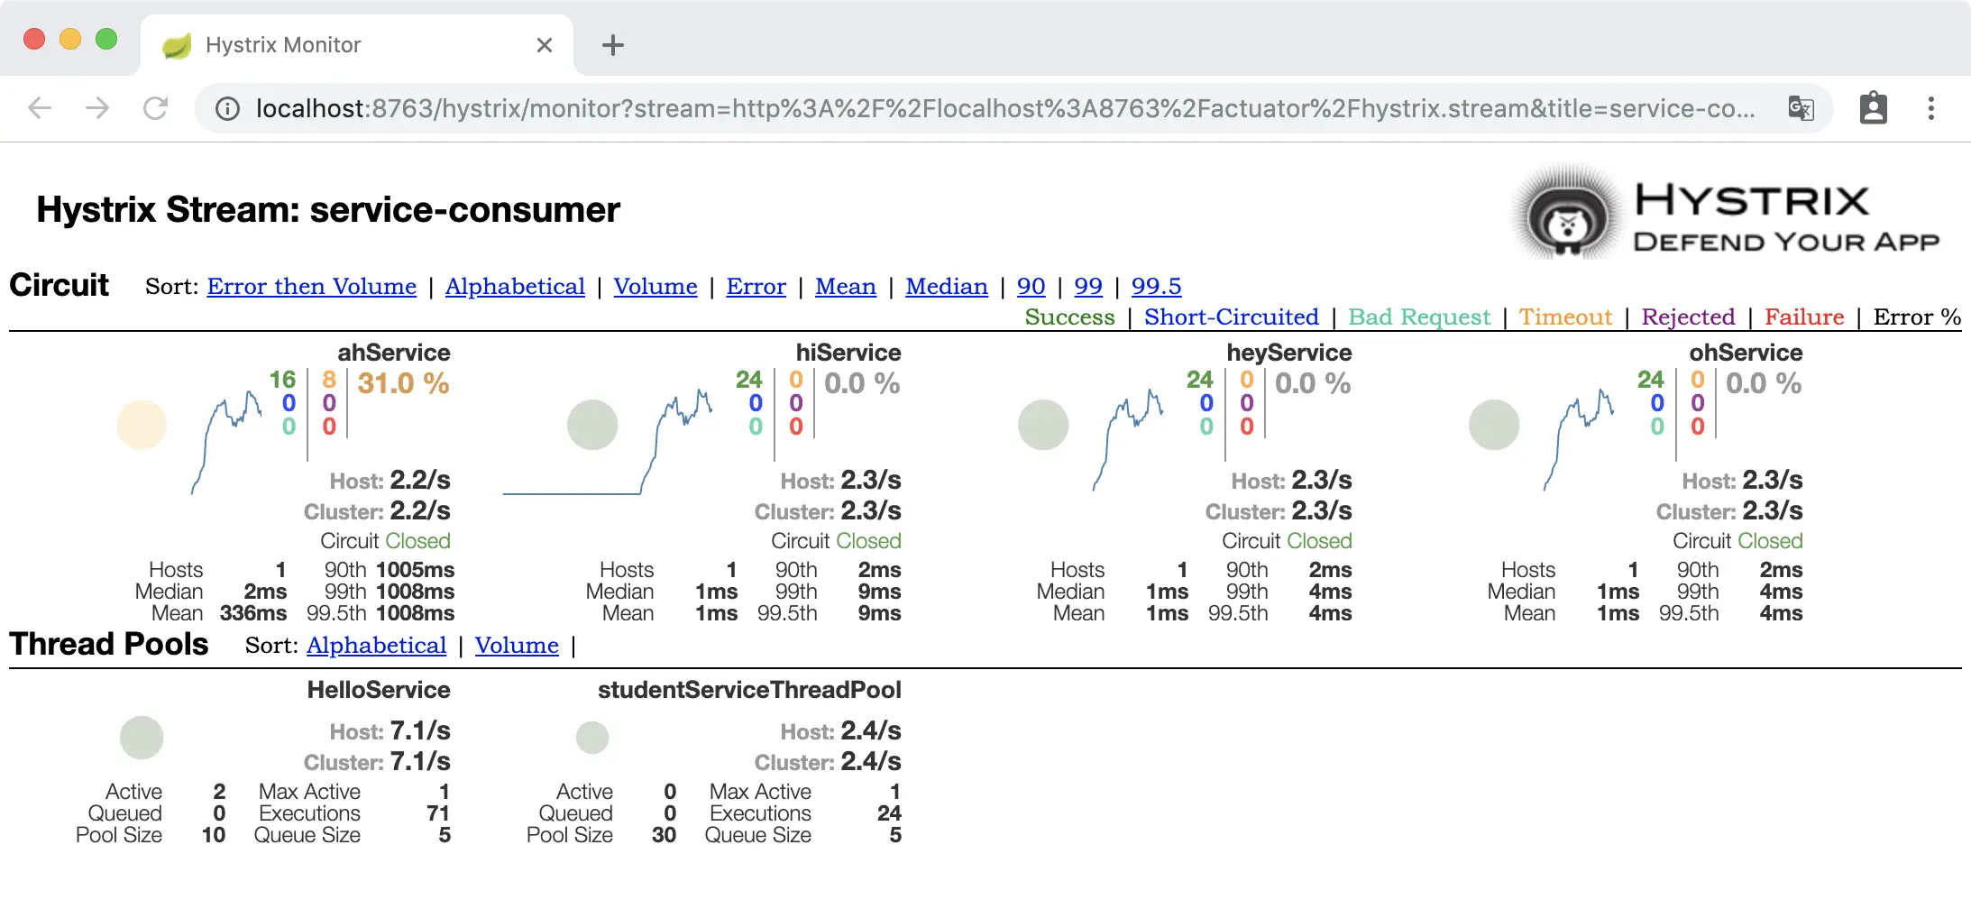Open the translate page icon
Viewport: 1971px width, 918px height.
click(1801, 109)
